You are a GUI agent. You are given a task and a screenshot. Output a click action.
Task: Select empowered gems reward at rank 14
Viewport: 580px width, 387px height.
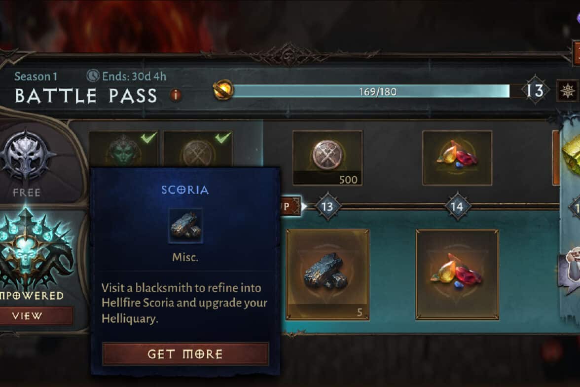[x=457, y=274]
